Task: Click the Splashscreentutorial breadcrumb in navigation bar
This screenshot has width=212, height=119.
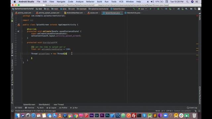Action: (23, 9)
